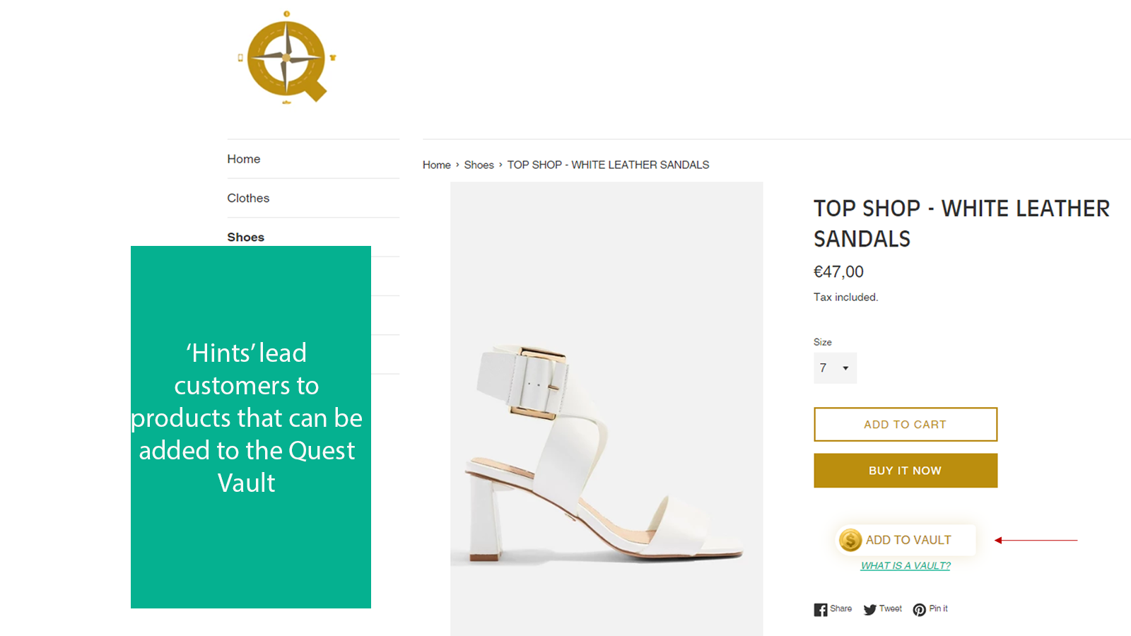The width and height of the screenshot is (1131, 636).
Task: Open the Size dropdown
Action: point(835,368)
